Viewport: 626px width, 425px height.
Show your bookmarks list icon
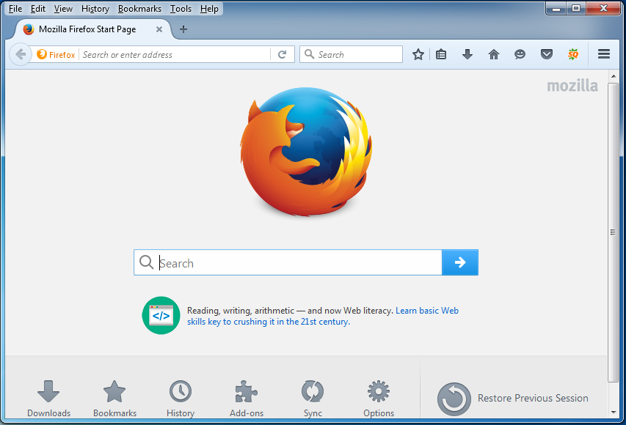441,54
